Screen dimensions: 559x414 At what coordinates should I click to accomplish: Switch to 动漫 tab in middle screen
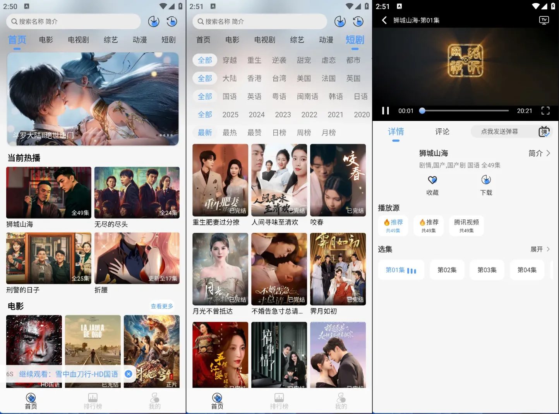(x=326, y=40)
